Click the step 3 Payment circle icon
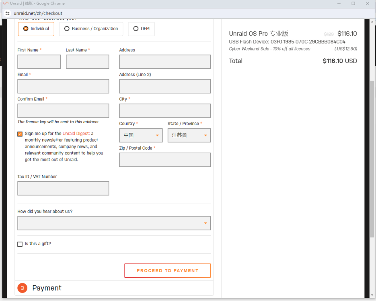 (22, 288)
